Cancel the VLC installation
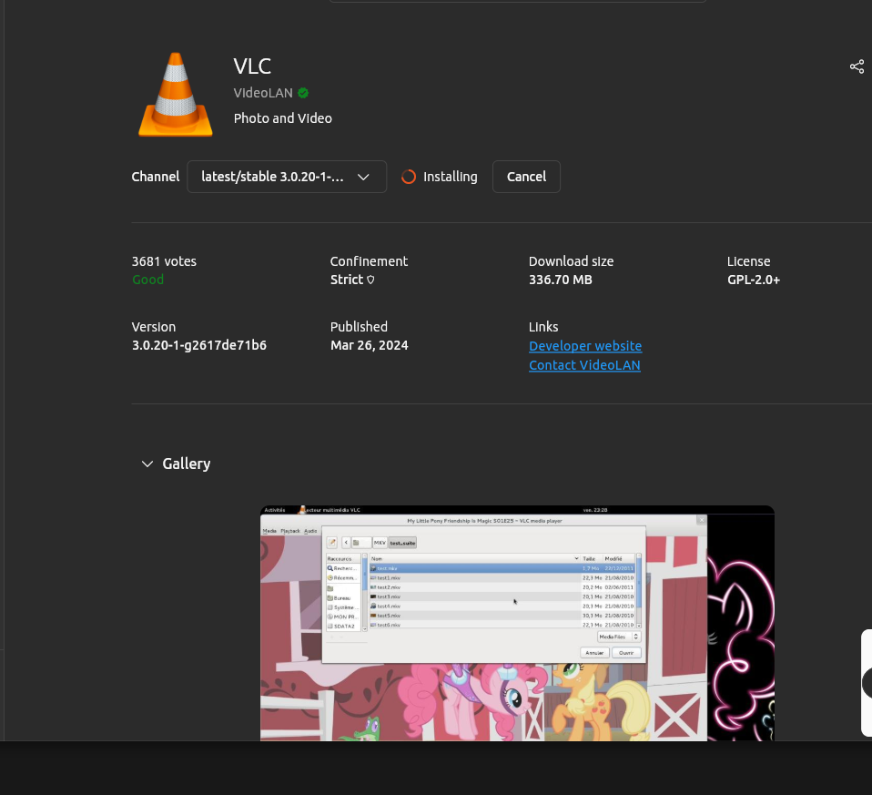872x795 pixels. 526,177
